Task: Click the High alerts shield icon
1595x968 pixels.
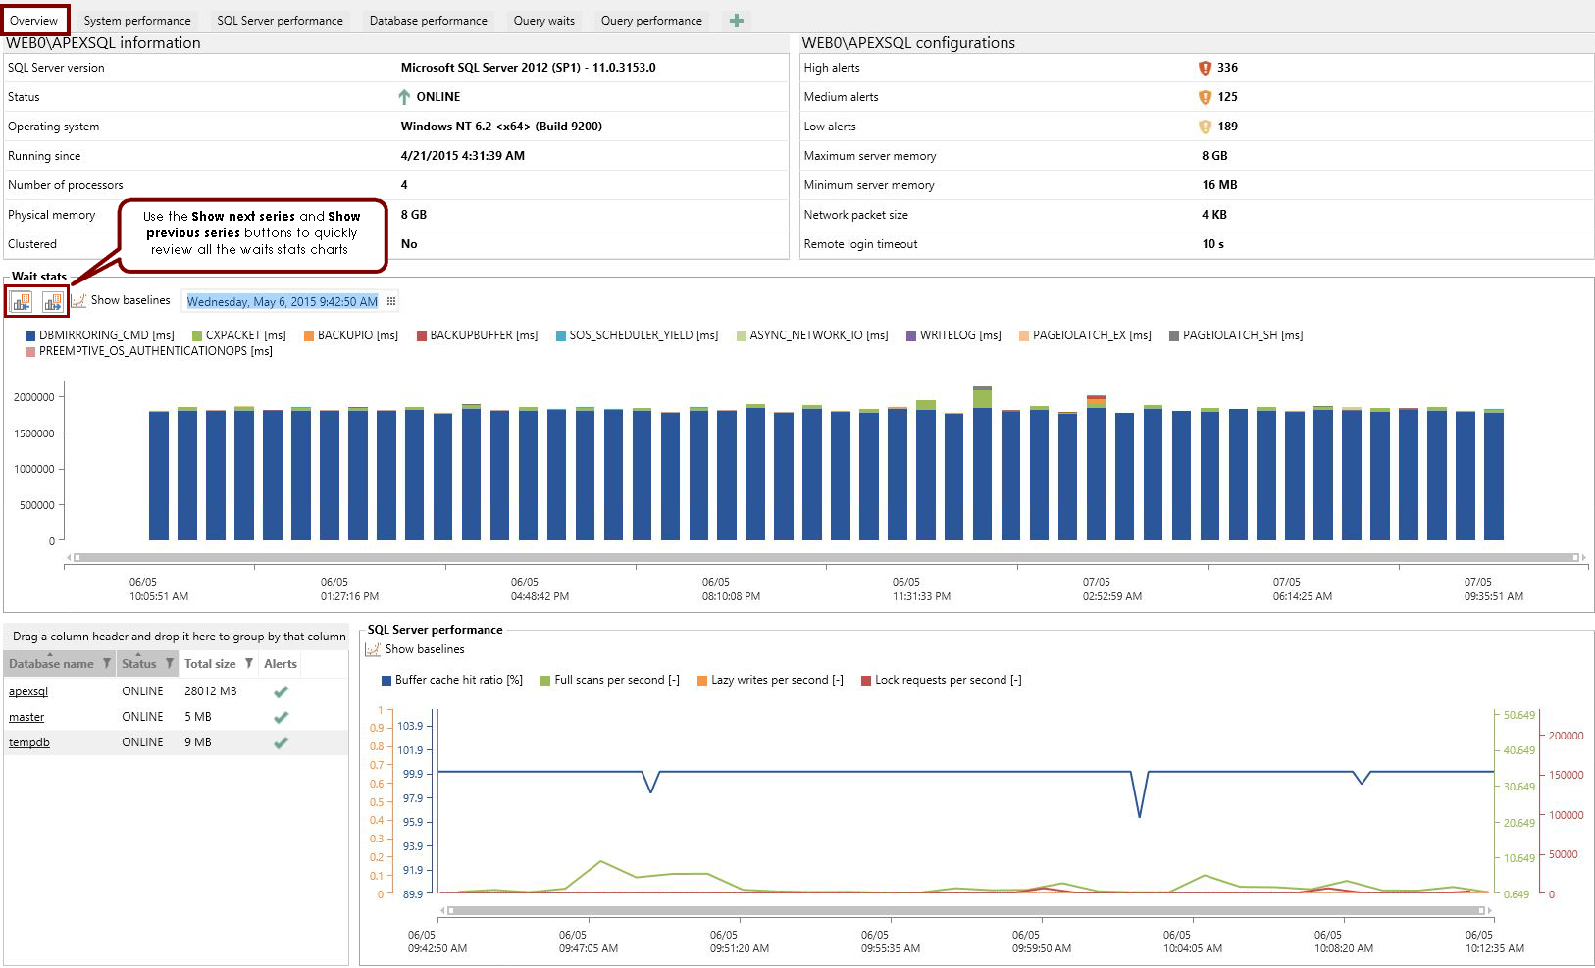Action: [1205, 68]
